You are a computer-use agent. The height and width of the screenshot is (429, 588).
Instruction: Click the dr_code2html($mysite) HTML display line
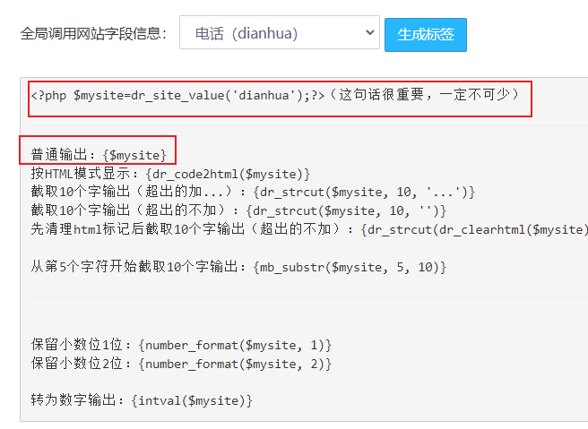pyautogui.click(x=170, y=174)
